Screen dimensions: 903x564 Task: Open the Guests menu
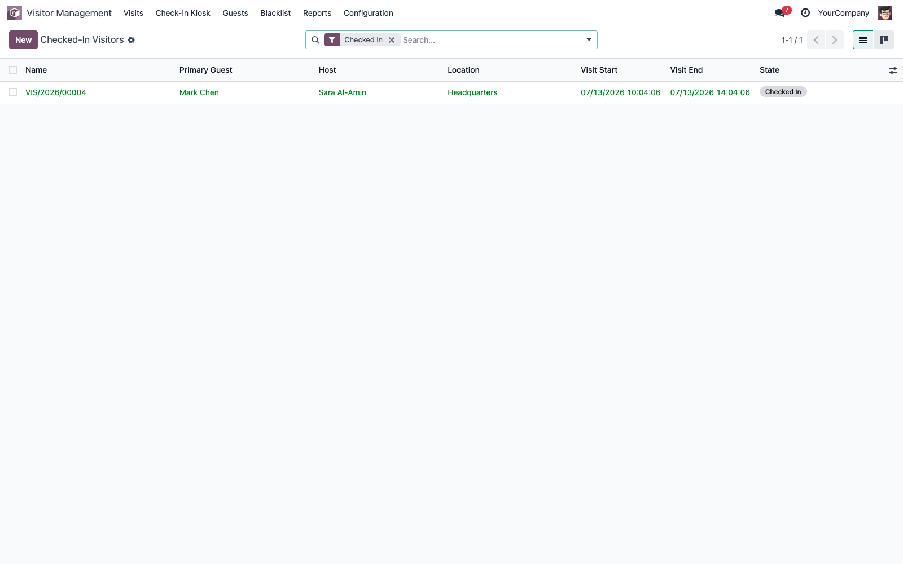coord(235,13)
